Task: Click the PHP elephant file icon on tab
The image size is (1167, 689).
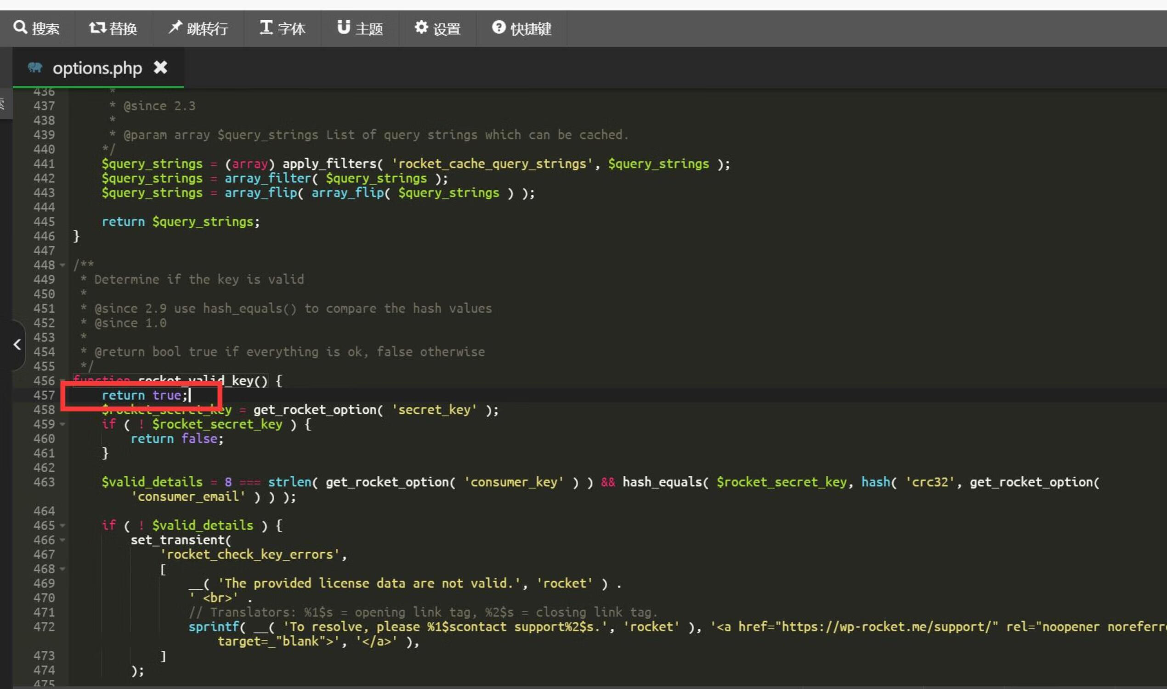Action: click(x=35, y=68)
